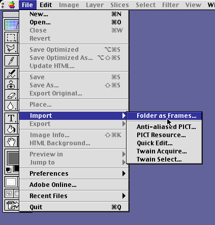215x225 pixels.
Task: Select the Hand tool
Action: point(11,142)
